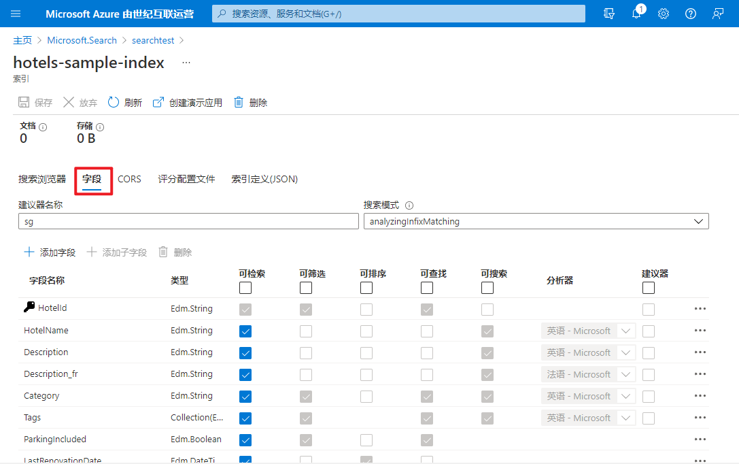Click Edm.Boolean type of ParkingIncluded

196,440
